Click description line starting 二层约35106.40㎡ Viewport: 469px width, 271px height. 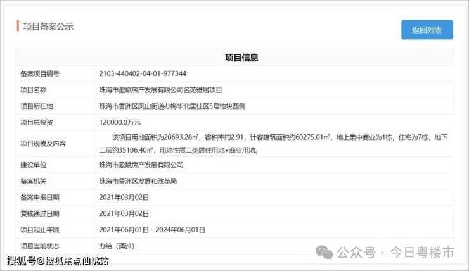[179, 150]
